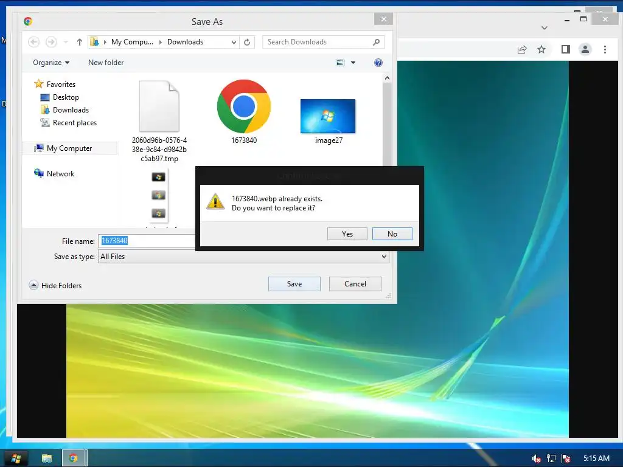Close the Save As dialog
This screenshot has width=623, height=467.
coord(383,19)
